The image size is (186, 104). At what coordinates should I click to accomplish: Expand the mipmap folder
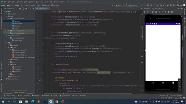tap(8, 60)
